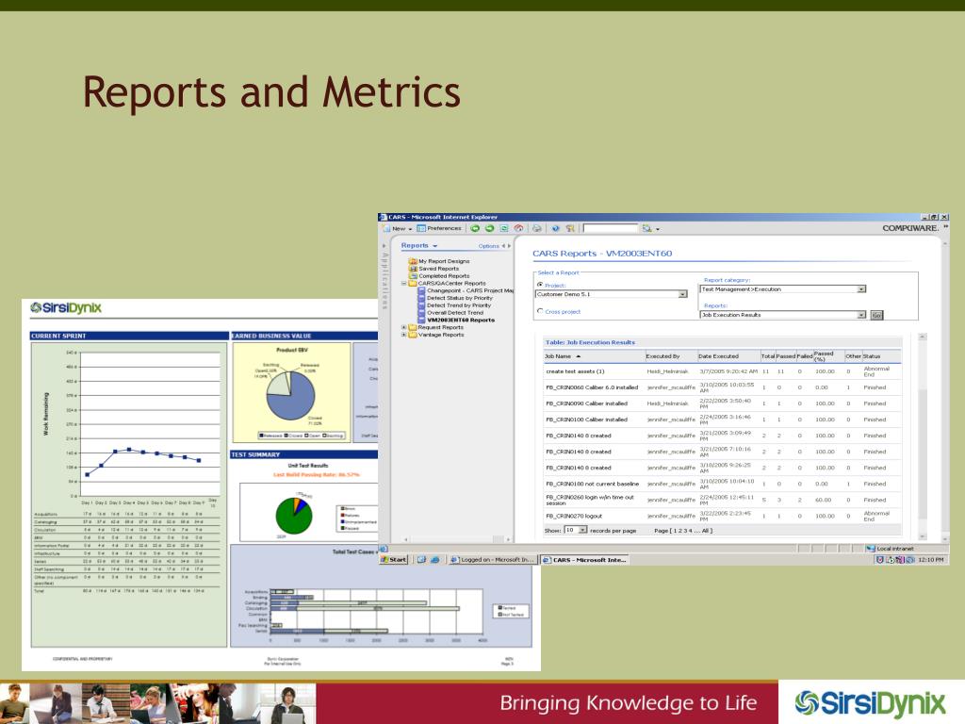Switch to 'CARS - Microsoft Inte...' taskbar window
Viewport: 965px width, 724px height.
[584, 560]
